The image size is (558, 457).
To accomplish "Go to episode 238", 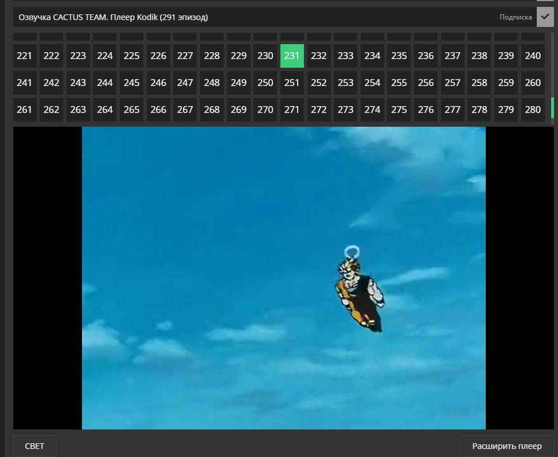I will point(479,56).
